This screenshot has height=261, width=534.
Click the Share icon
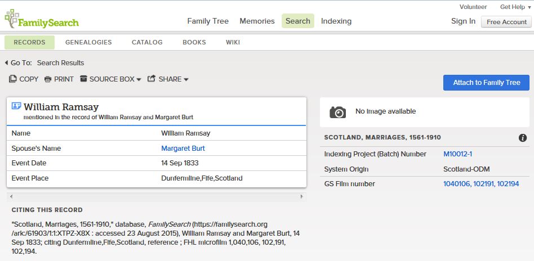[152, 79]
